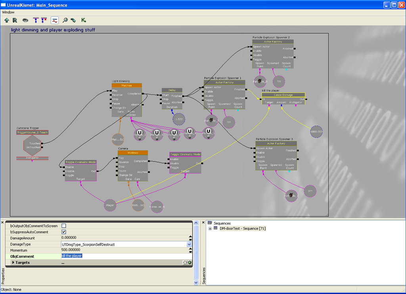The height and width of the screenshot is (294, 406).
Task: Close the Properties panel
Action: click(3, 223)
